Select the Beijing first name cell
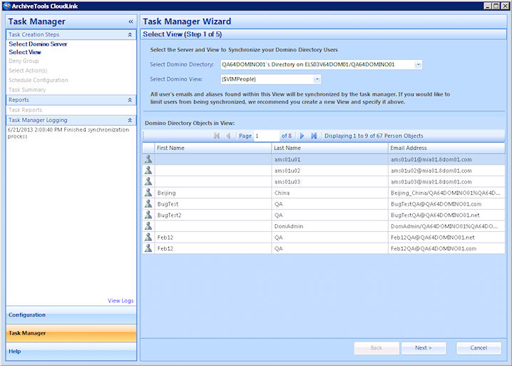 pos(213,193)
